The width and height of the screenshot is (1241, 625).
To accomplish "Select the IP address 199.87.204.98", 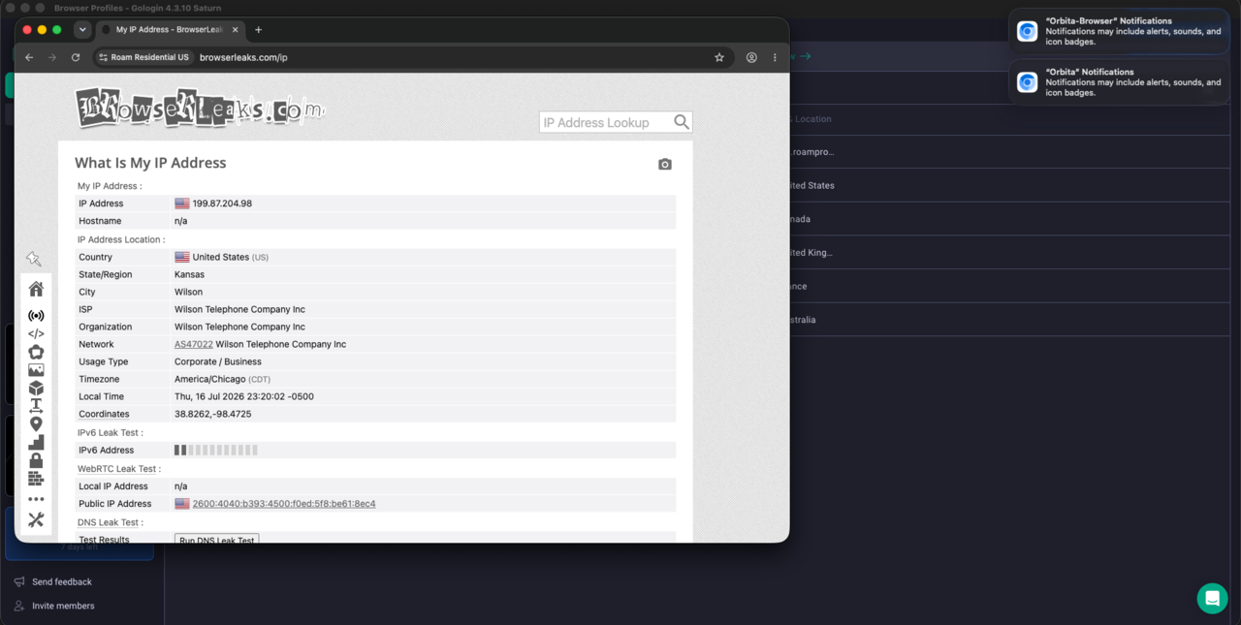I will point(222,203).
